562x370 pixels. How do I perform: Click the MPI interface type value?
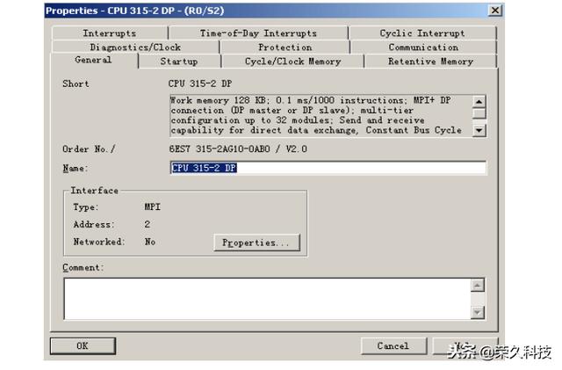(153, 207)
